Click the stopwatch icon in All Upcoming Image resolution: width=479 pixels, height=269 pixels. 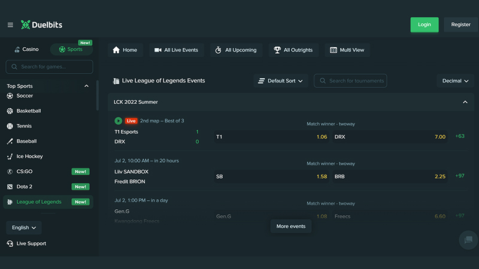point(218,50)
